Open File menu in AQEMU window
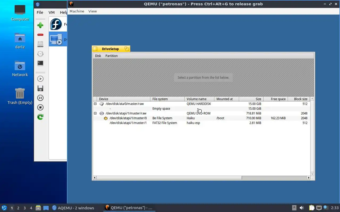 click(40, 12)
